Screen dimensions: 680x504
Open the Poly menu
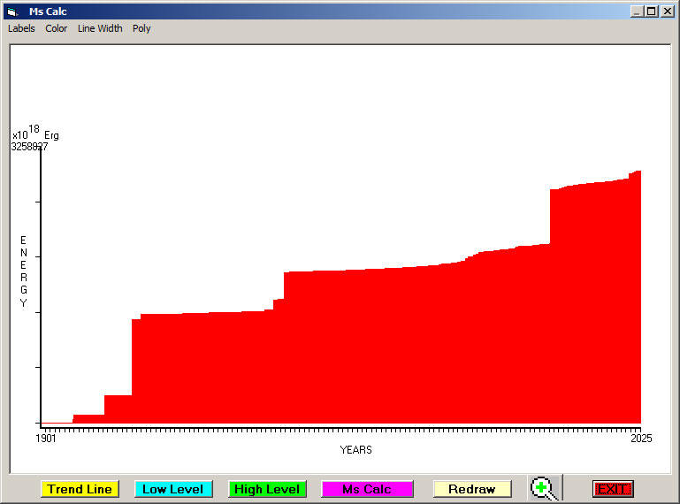point(141,28)
